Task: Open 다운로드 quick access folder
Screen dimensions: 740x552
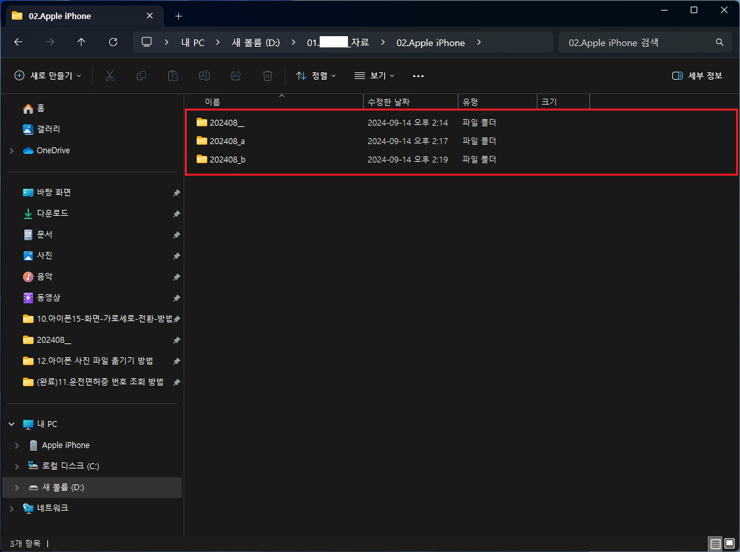Action: click(x=45, y=213)
